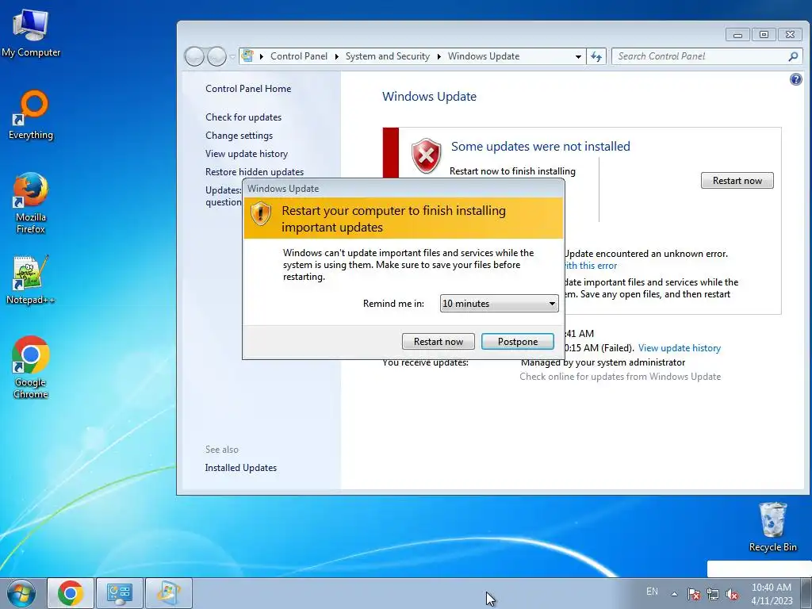
Task: Click Restart now in main window
Action: pyautogui.click(x=737, y=181)
